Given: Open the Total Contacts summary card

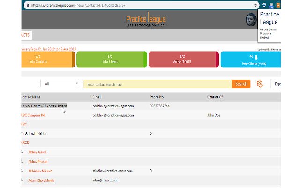Looking at the screenshot, I should (x=48, y=59).
